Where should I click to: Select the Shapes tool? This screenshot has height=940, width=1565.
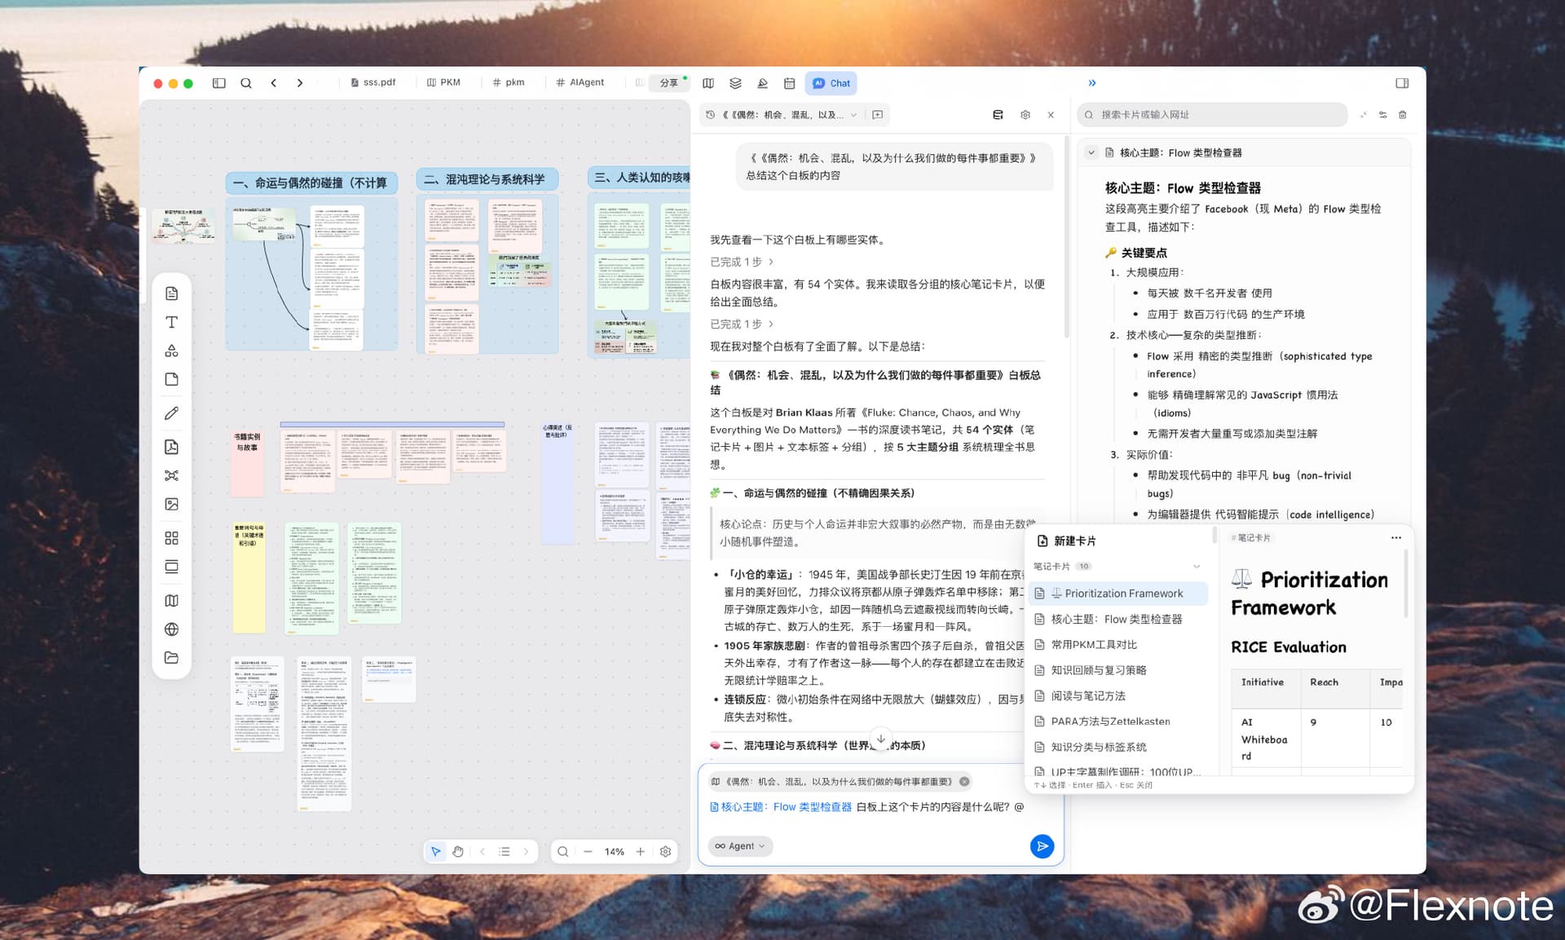171,351
